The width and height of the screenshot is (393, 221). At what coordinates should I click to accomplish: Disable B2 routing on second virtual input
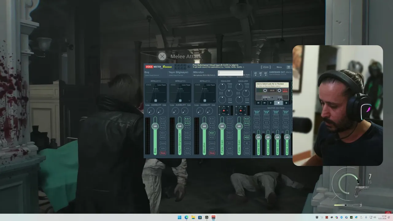(247, 138)
